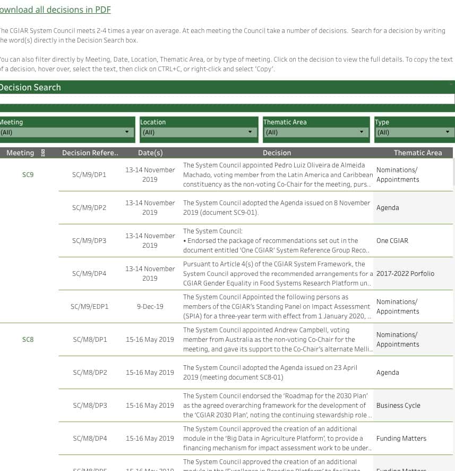Click the Decision column header
455x471 pixels.
point(277,153)
